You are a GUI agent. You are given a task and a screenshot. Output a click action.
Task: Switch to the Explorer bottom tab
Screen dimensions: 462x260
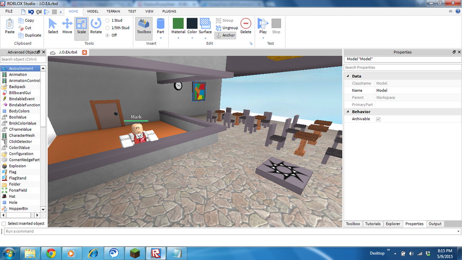pyautogui.click(x=393, y=224)
